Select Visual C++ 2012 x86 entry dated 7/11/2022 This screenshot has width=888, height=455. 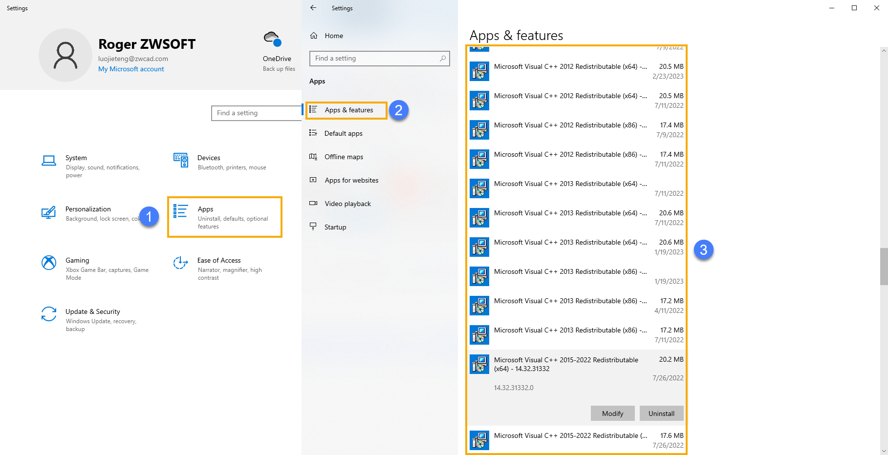tap(577, 159)
